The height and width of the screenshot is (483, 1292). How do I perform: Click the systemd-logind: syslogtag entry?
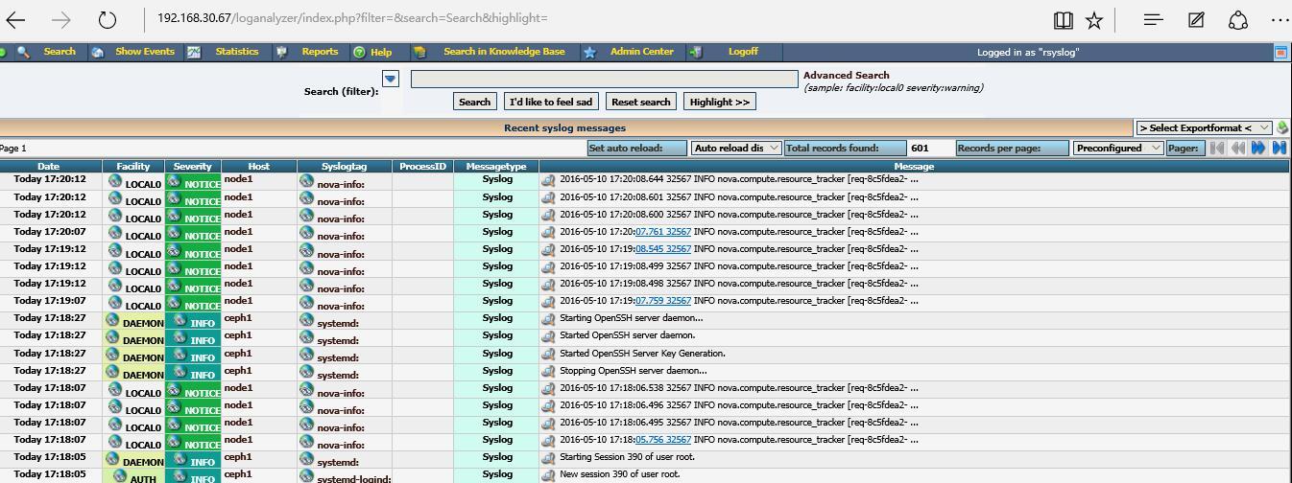pyautogui.click(x=353, y=478)
